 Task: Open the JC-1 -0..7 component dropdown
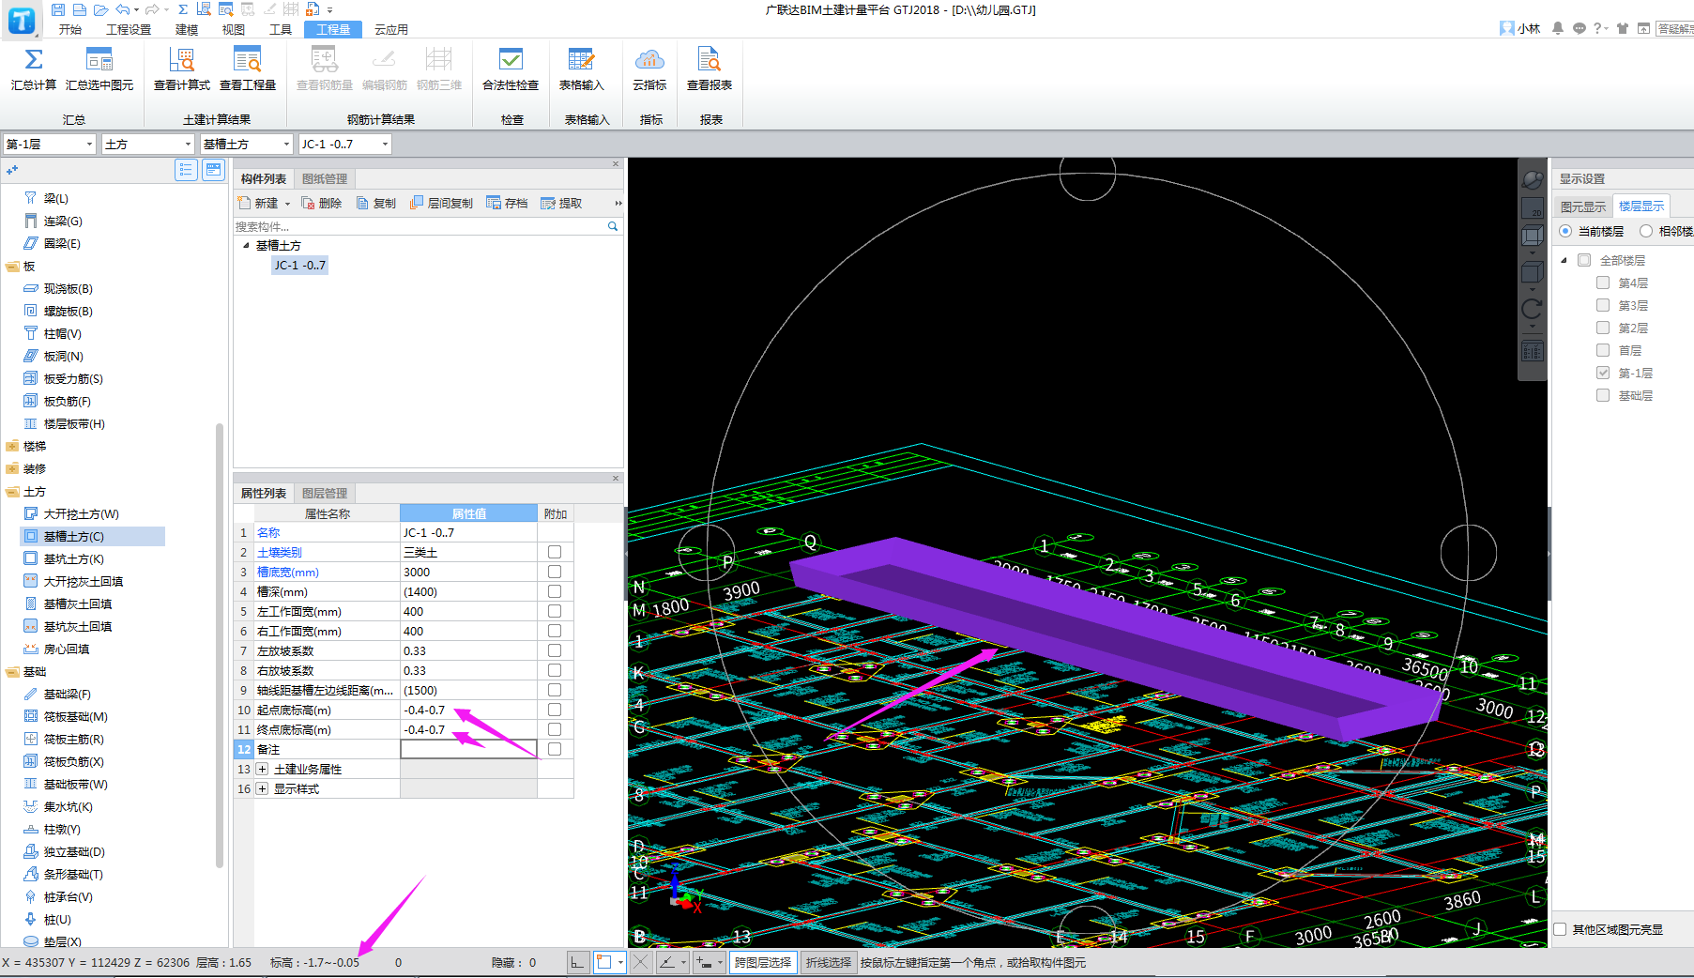(x=344, y=144)
